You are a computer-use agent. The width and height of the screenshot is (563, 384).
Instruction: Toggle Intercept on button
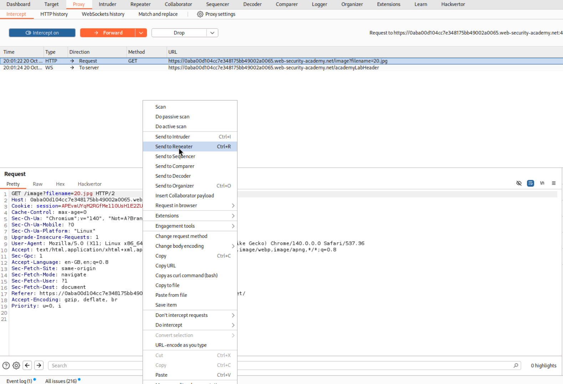[x=42, y=33]
